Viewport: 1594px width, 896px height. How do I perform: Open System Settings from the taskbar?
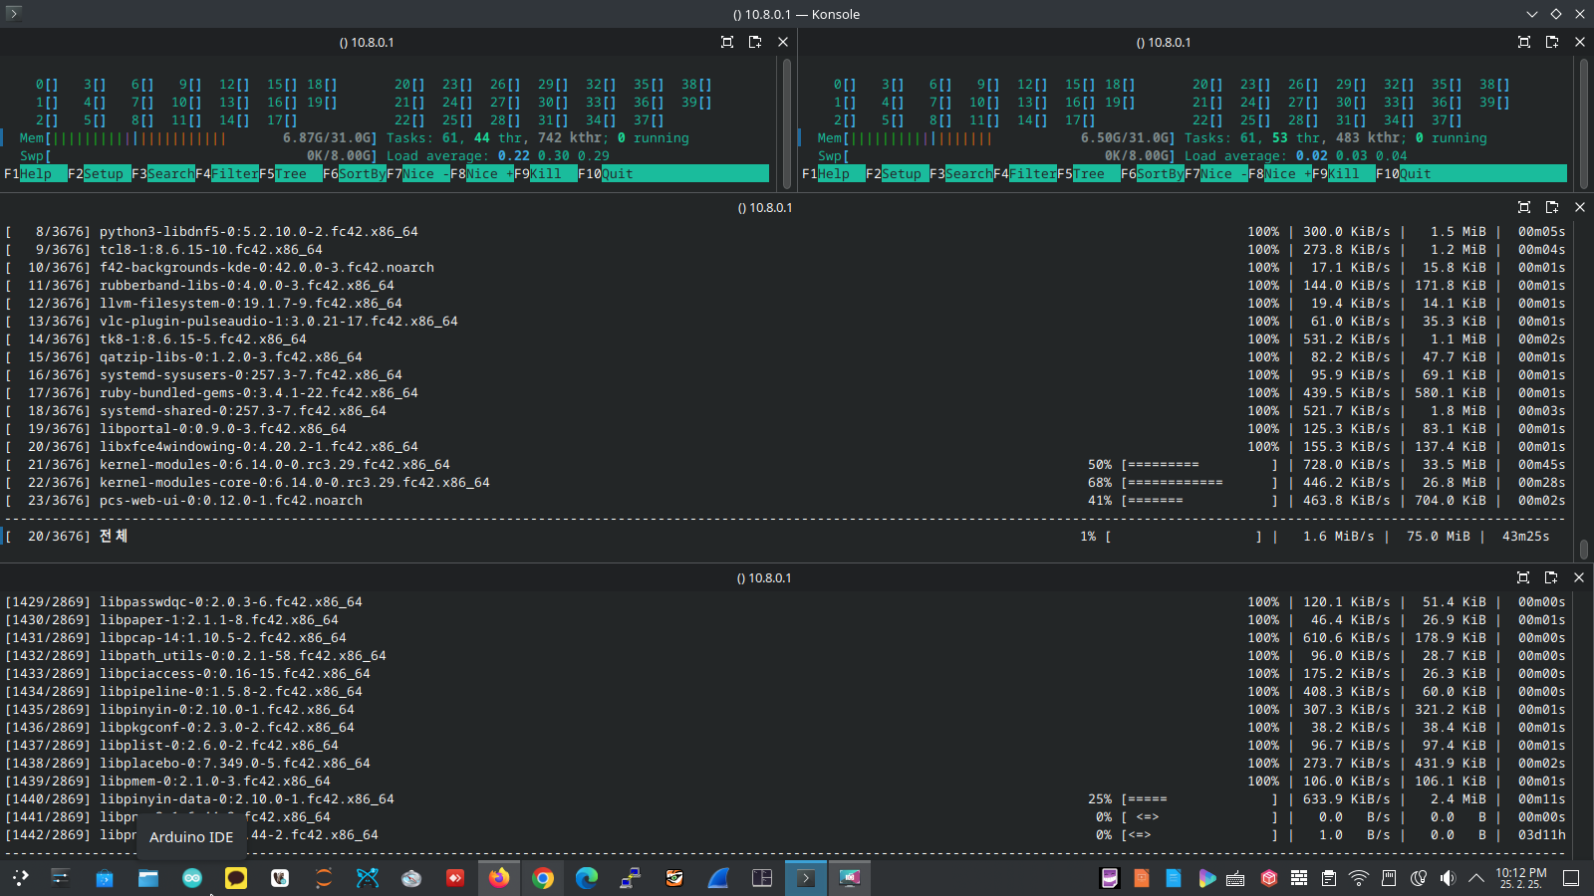click(x=61, y=878)
